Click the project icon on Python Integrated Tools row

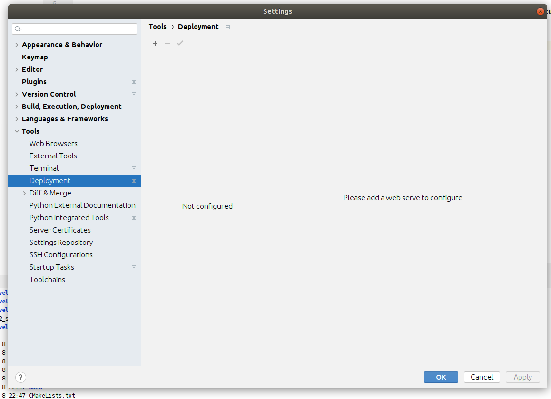tap(134, 218)
